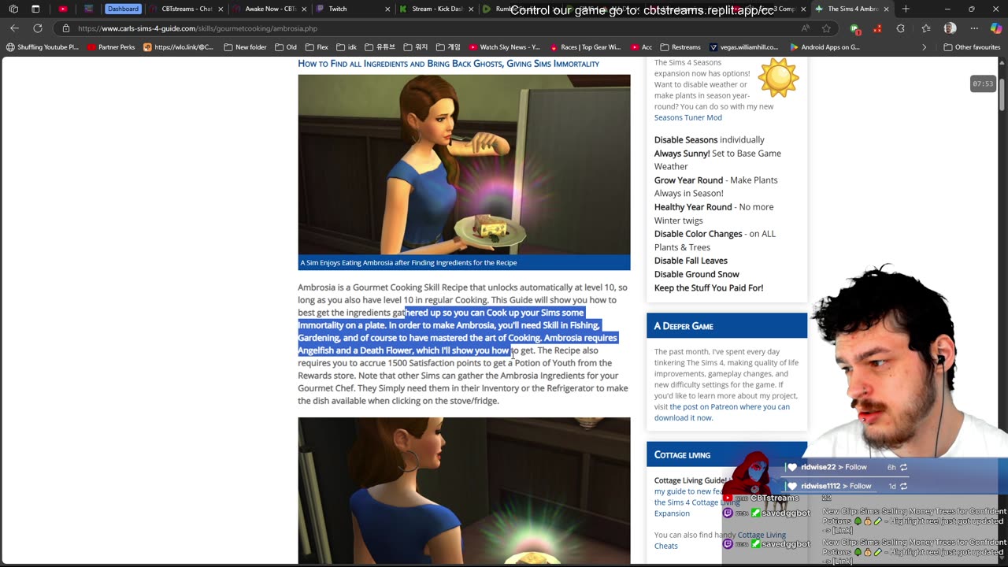Open the browser Settings and more menu

(x=974, y=28)
